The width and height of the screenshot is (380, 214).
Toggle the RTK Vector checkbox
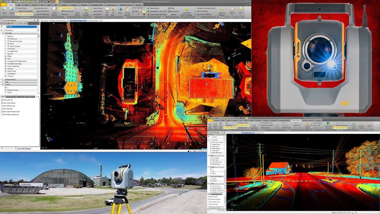(5, 49)
